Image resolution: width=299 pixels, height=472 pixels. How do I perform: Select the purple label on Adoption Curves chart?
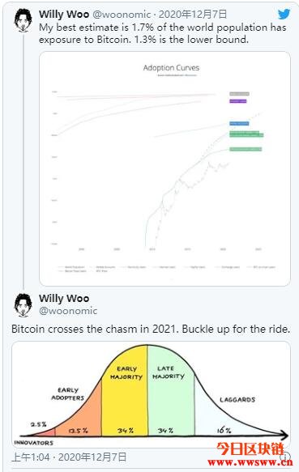coord(238,101)
